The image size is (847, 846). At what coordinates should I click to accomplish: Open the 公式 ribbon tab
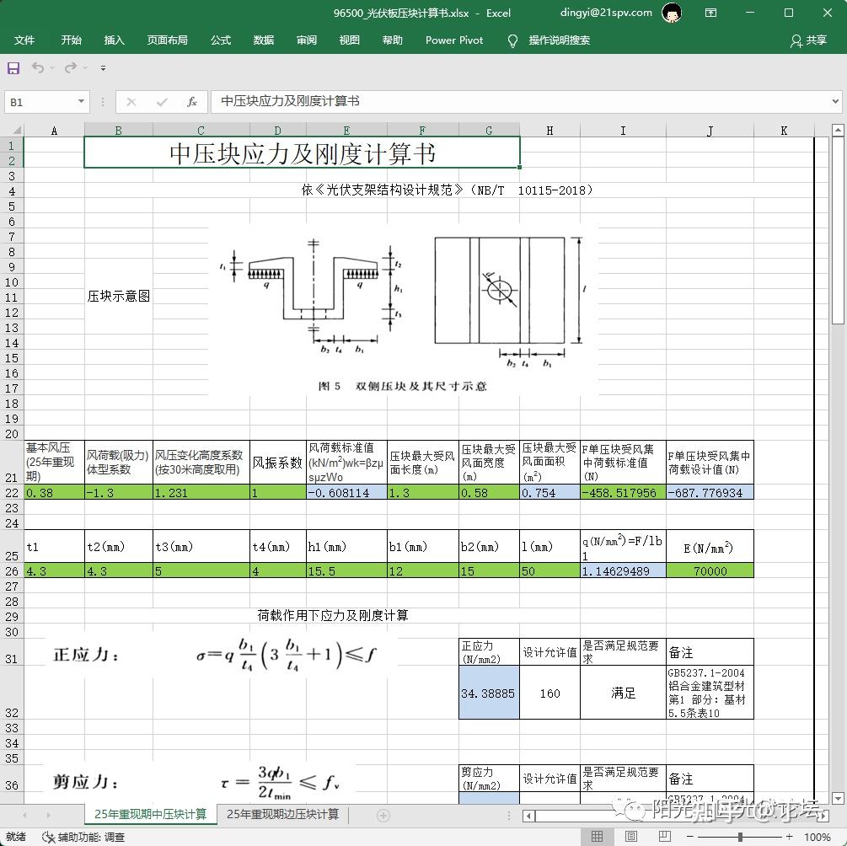(221, 40)
